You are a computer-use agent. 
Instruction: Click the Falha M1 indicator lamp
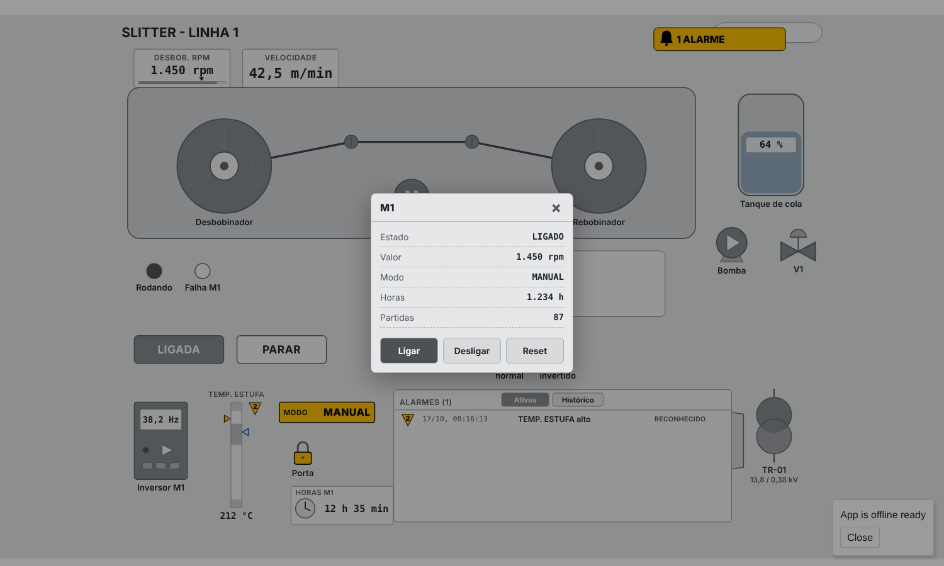click(x=203, y=271)
